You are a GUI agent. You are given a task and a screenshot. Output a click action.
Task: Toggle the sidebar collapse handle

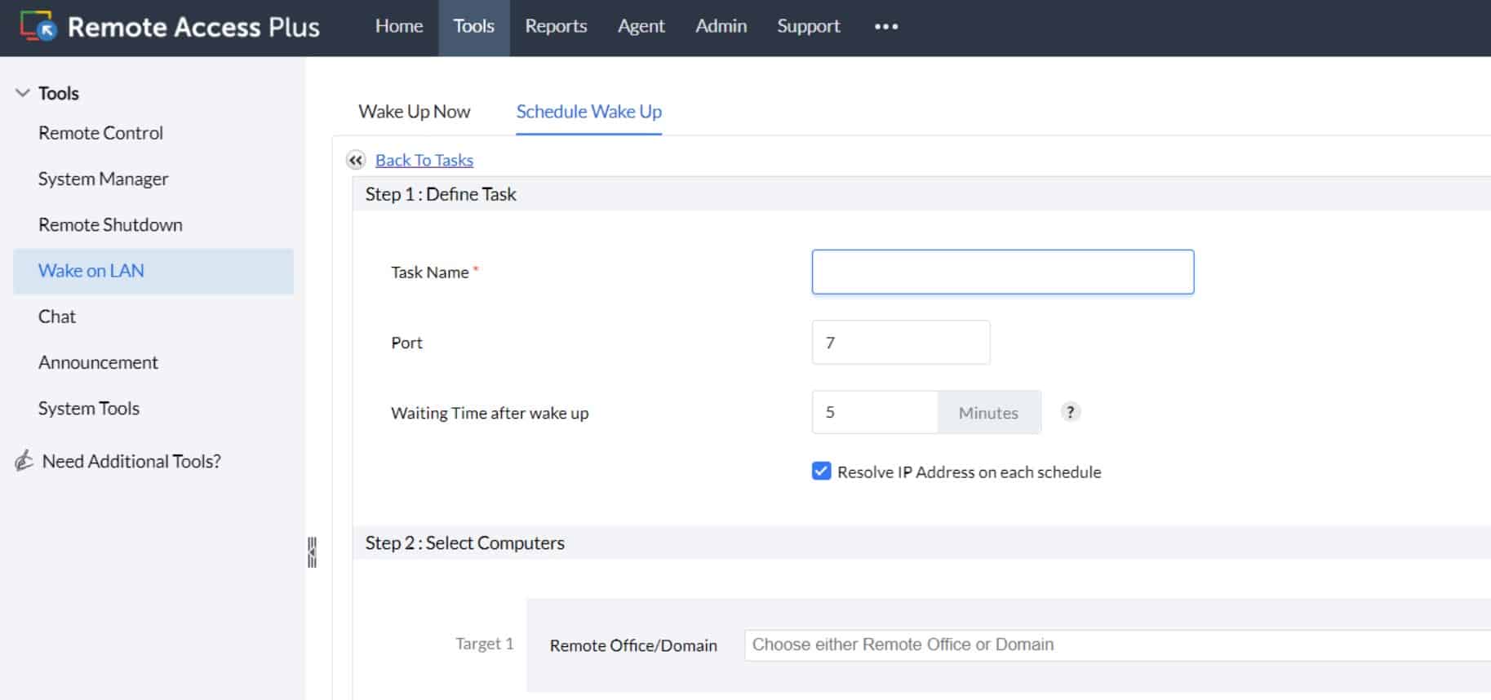coord(312,552)
